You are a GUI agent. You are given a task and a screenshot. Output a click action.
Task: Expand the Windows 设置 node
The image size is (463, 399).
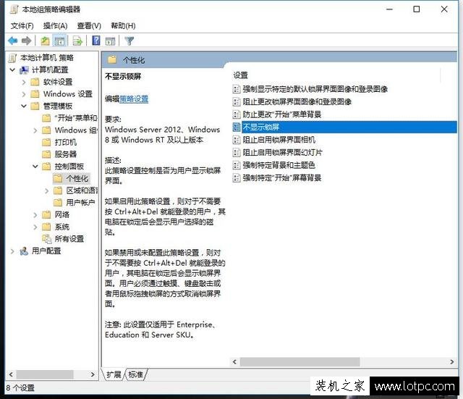(24, 94)
